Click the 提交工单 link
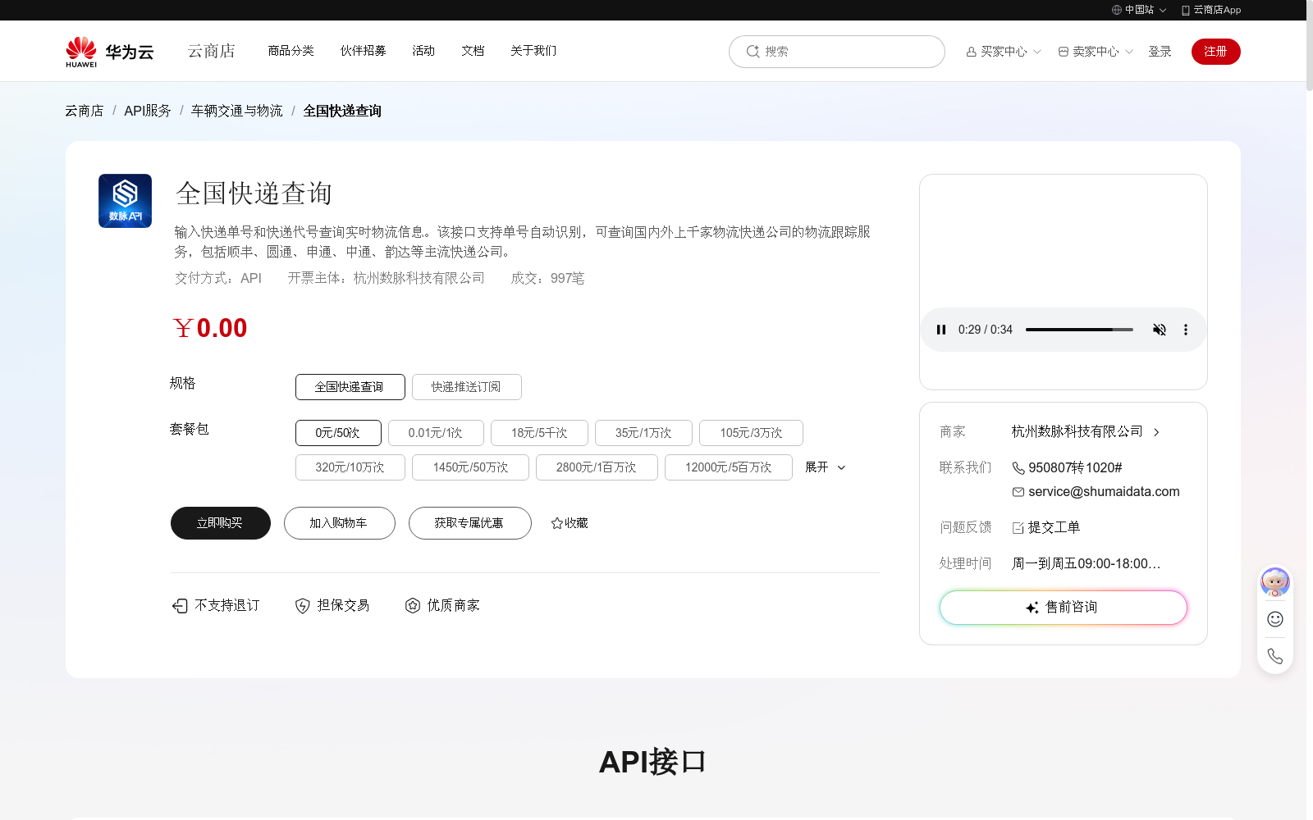 (x=1054, y=528)
